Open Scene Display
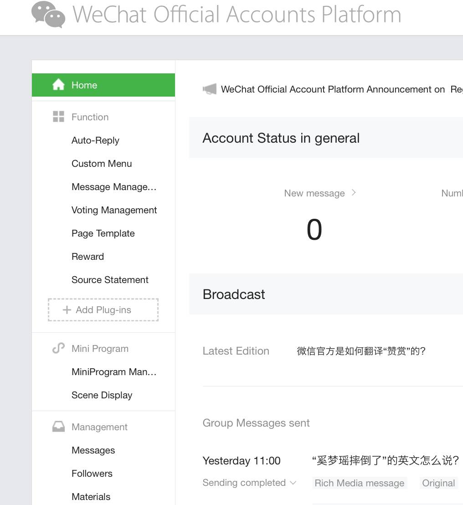 point(102,395)
